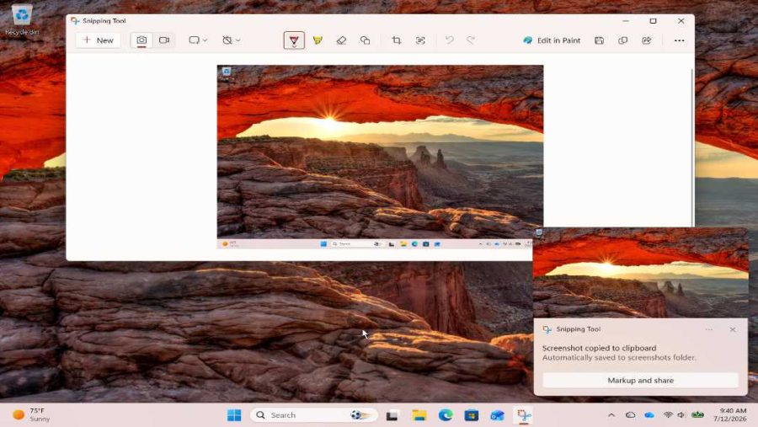Click the New snip button
Image resolution: width=758 pixels, height=427 pixels.
click(99, 40)
